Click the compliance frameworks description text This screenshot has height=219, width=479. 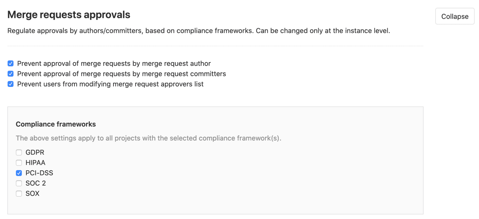(x=149, y=138)
